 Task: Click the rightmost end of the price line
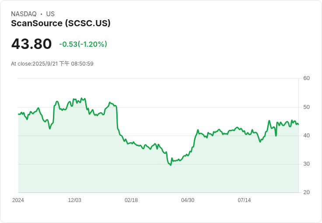coord(298,124)
